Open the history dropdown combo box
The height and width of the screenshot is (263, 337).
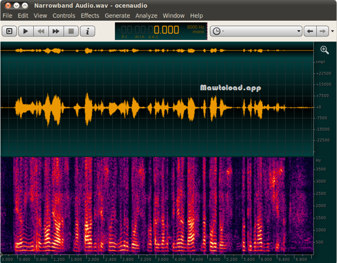point(256,31)
